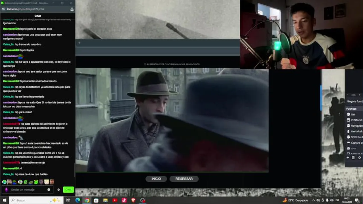Select the 'Alerta kick' source in OBS Fuentes

tap(354, 131)
